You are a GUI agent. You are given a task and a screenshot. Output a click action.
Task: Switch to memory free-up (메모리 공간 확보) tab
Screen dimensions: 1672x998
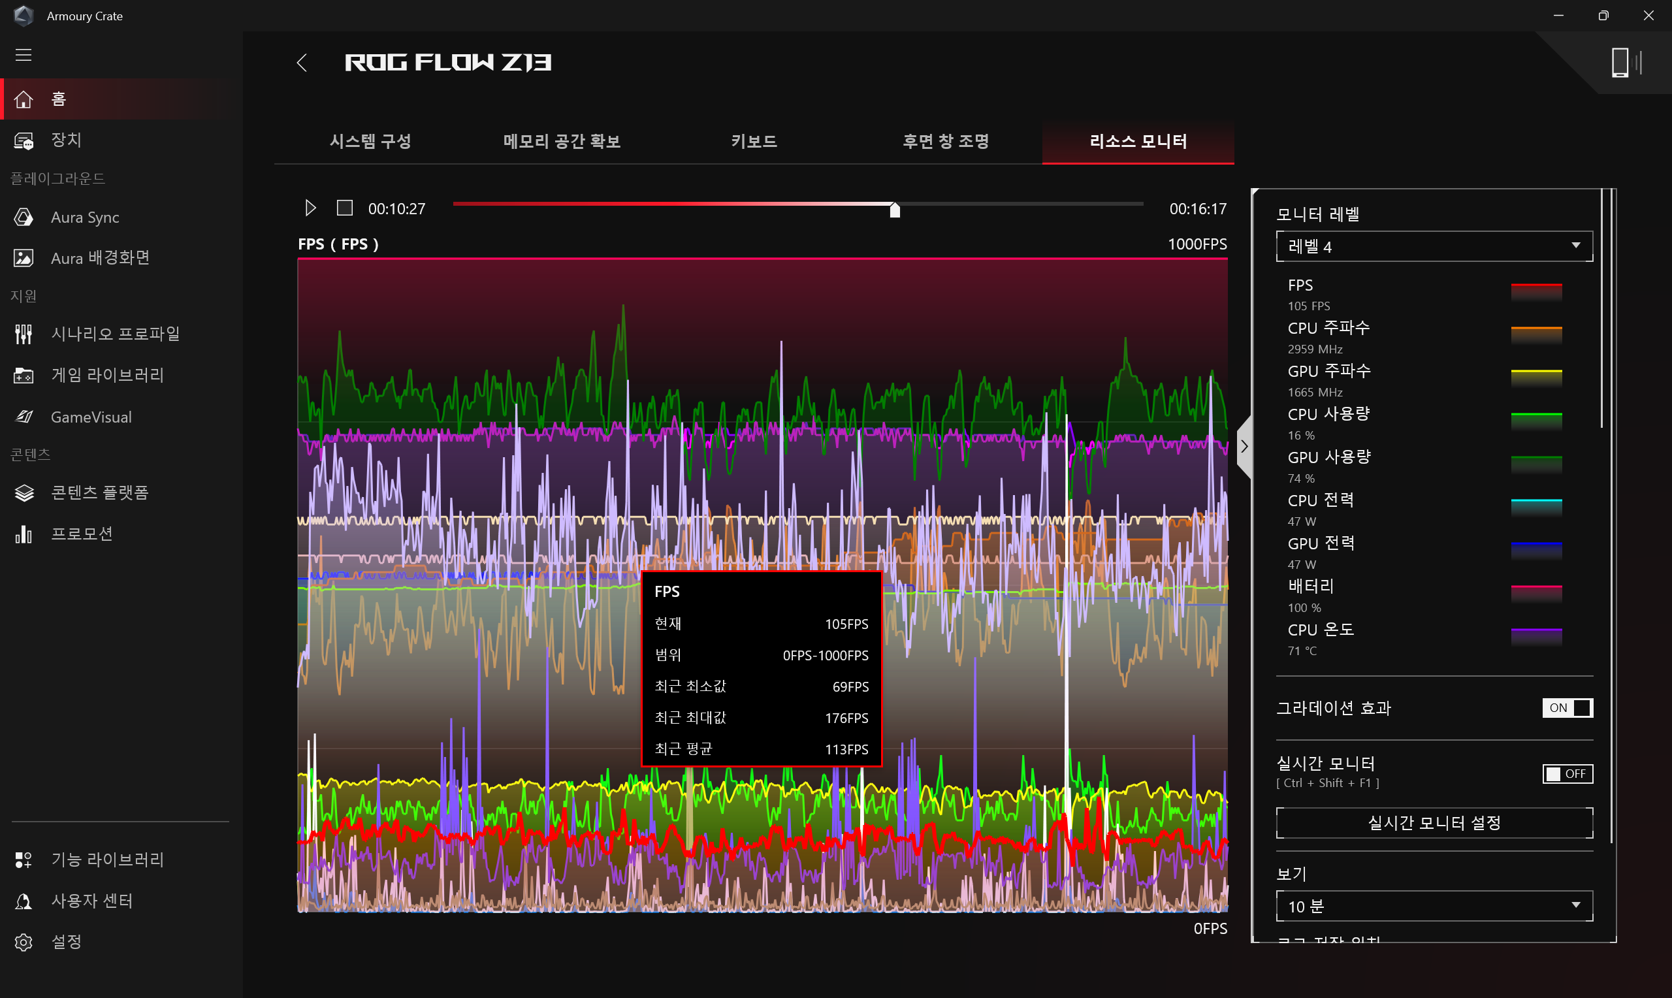click(562, 141)
